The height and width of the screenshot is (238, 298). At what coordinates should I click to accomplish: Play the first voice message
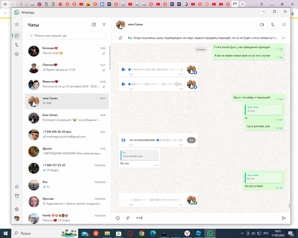[123, 70]
